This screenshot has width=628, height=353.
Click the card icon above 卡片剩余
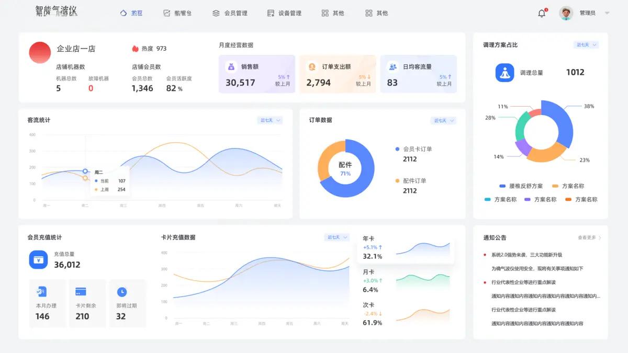click(81, 291)
